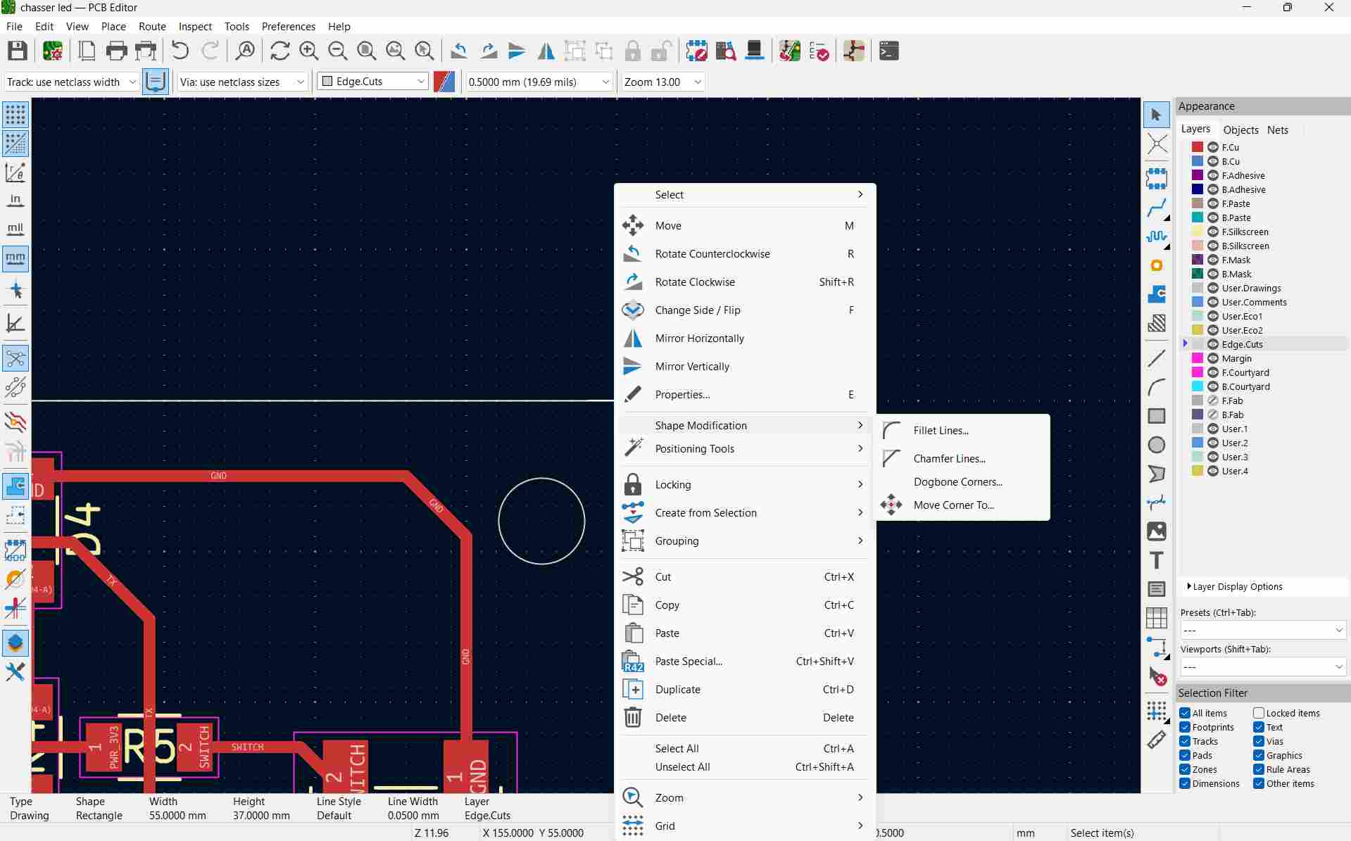Select the Add Vias tool
The image size is (1351, 841).
coord(1156,265)
